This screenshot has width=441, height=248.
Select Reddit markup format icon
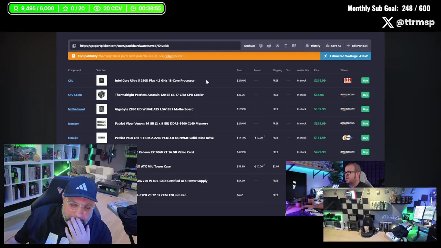coord(269,46)
